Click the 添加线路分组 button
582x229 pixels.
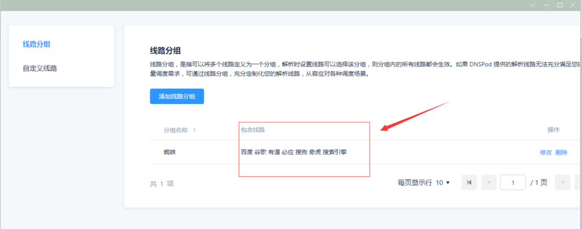(x=177, y=96)
